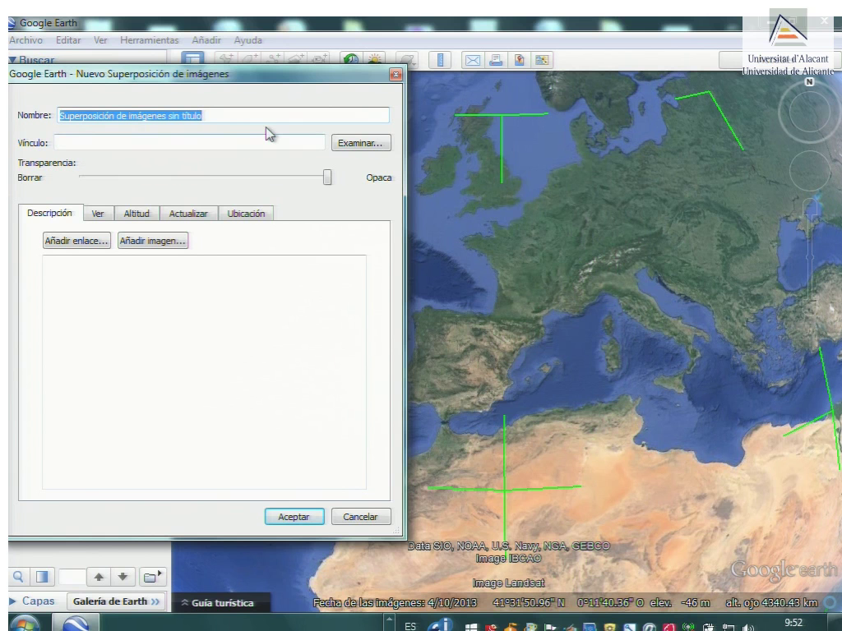Toggle the sidebar panel toolbar icon
The height and width of the screenshot is (631, 842).
pyautogui.click(x=192, y=58)
